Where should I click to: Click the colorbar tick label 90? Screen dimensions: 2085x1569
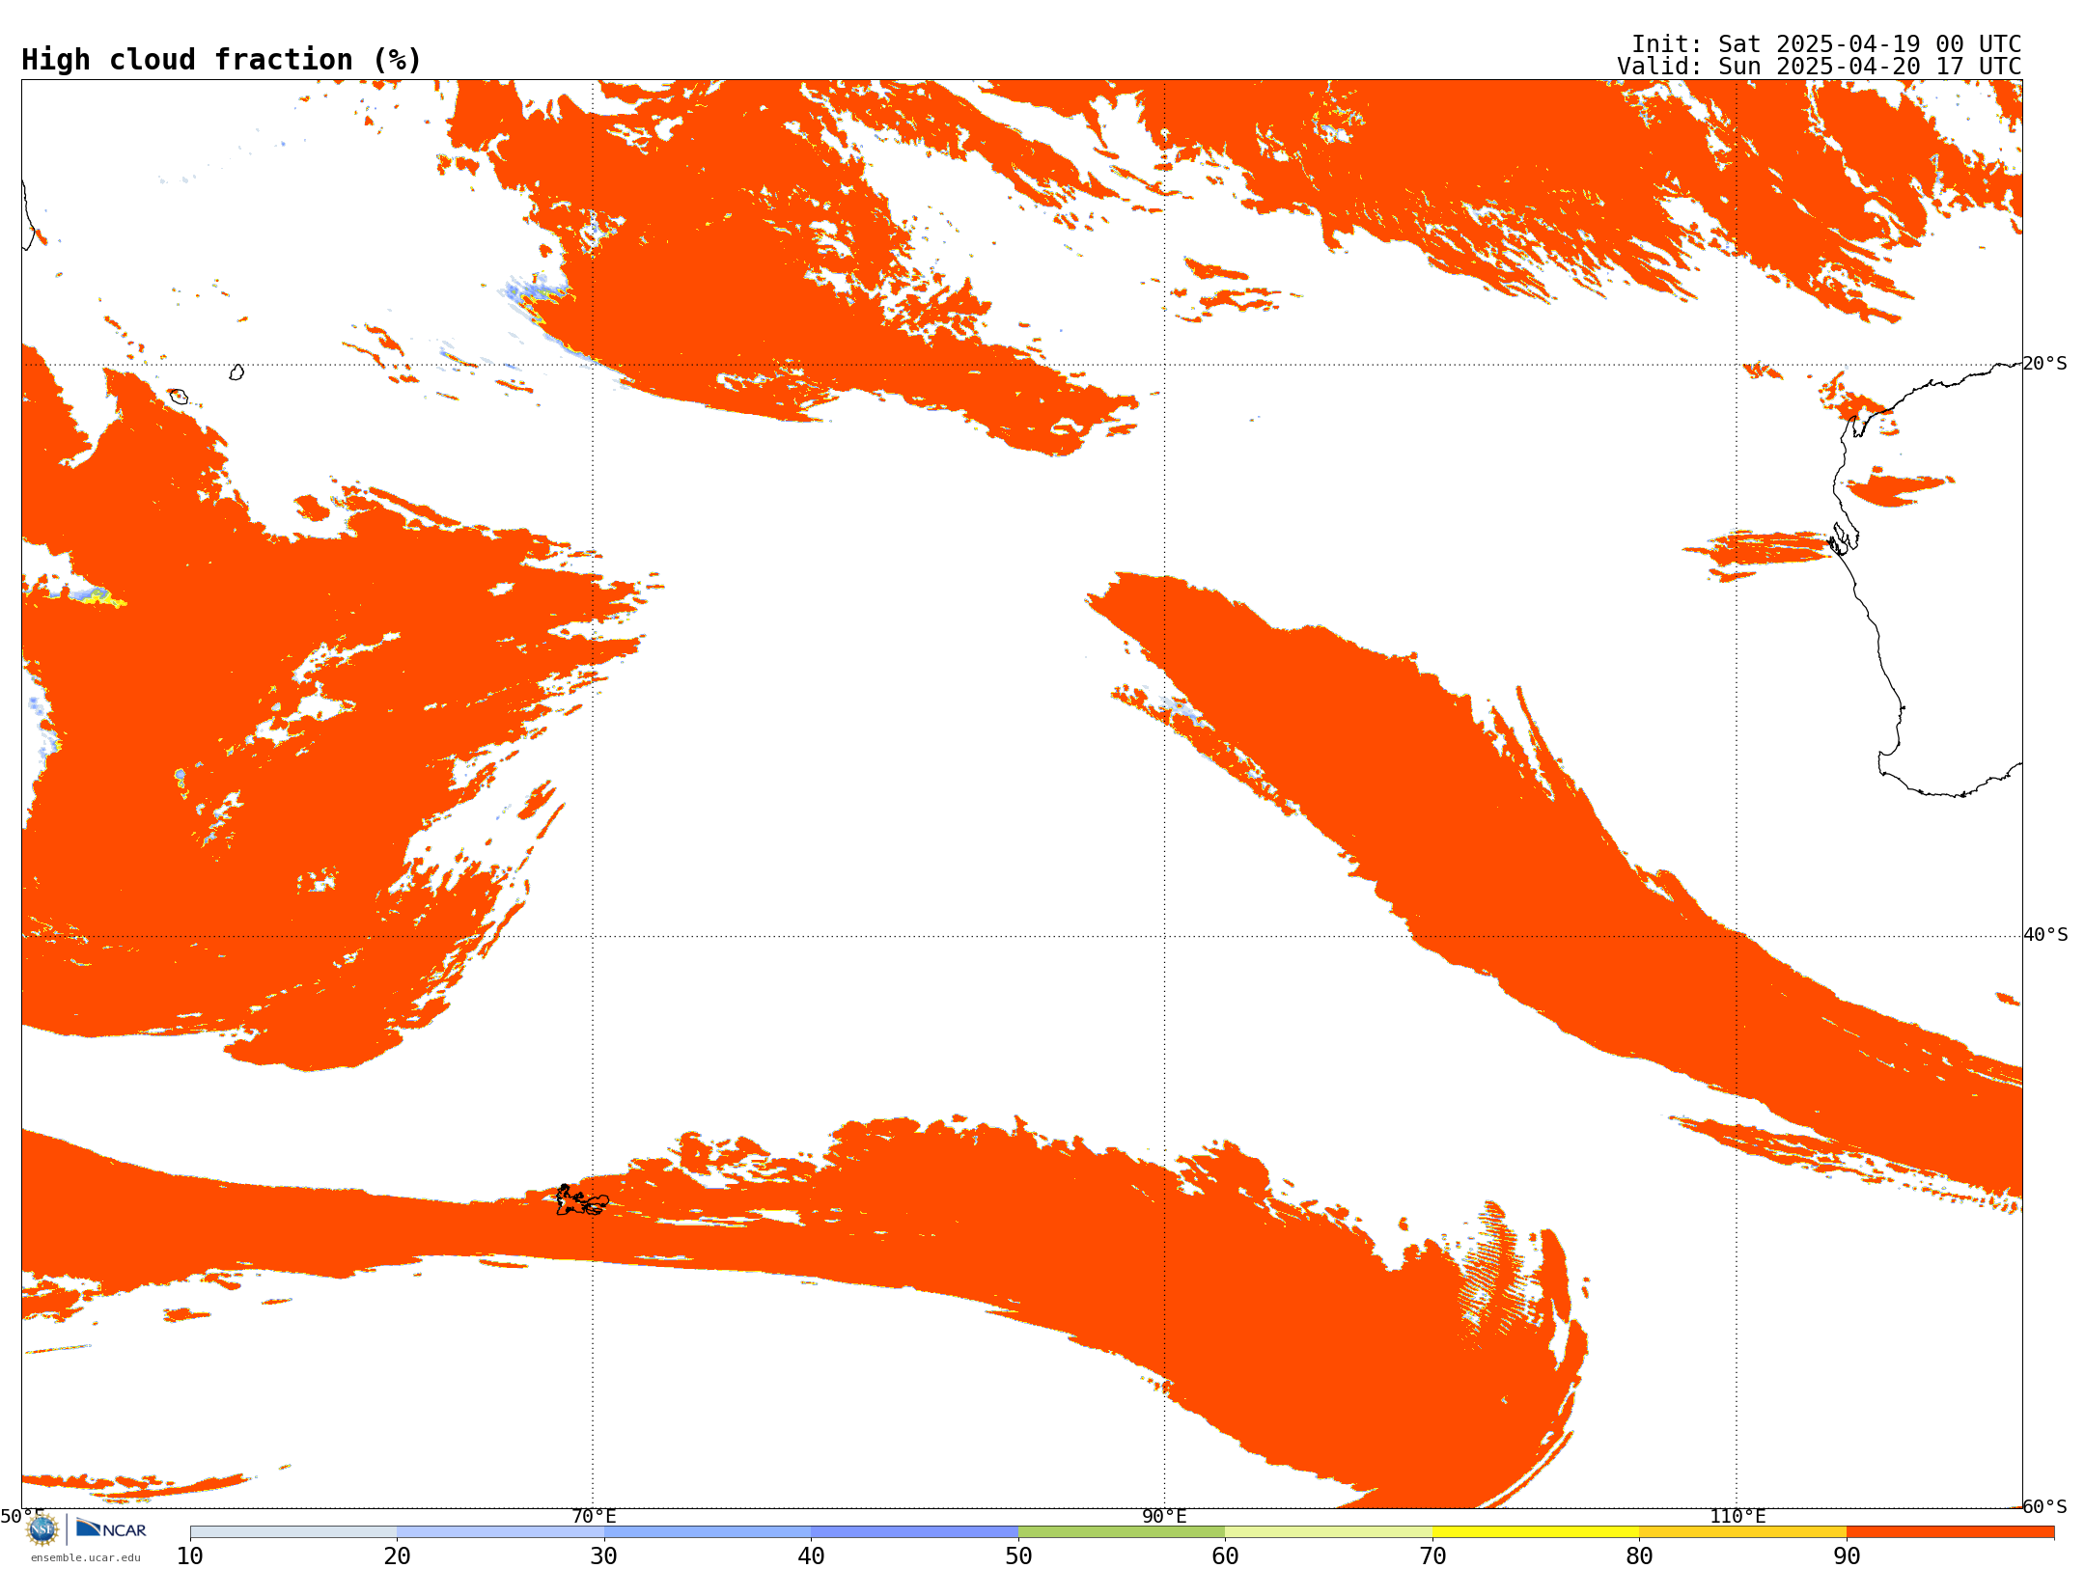point(1847,1556)
